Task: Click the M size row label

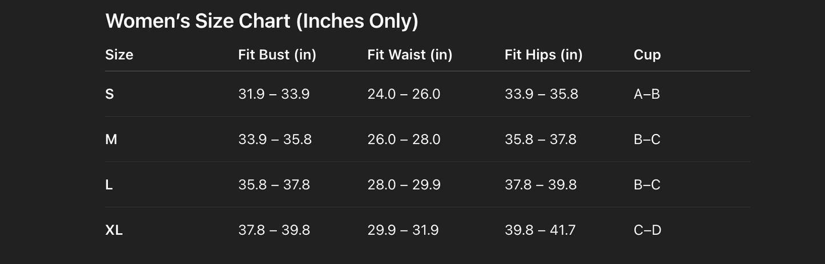Action: (111, 140)
